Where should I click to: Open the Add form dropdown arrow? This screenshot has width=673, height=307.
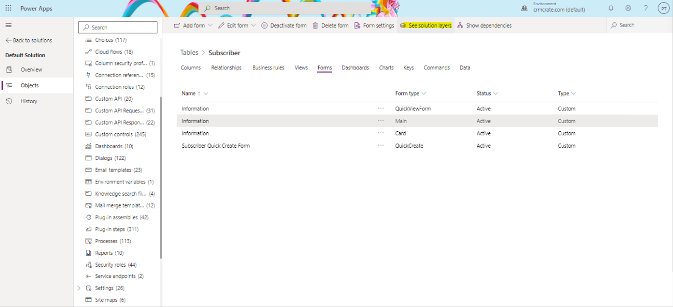click(x=209, y=25)
